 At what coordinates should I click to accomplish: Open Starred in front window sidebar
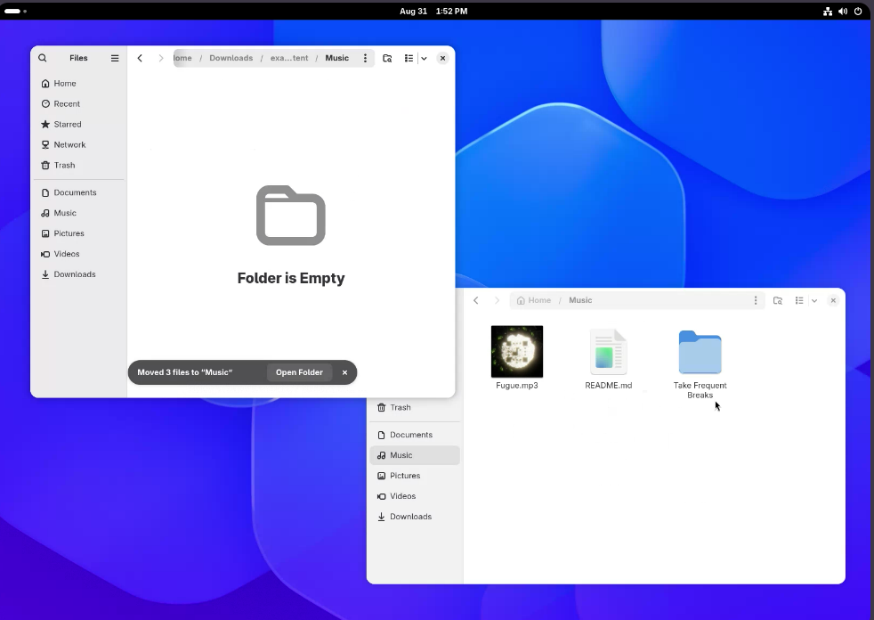(x=78, y=125)
